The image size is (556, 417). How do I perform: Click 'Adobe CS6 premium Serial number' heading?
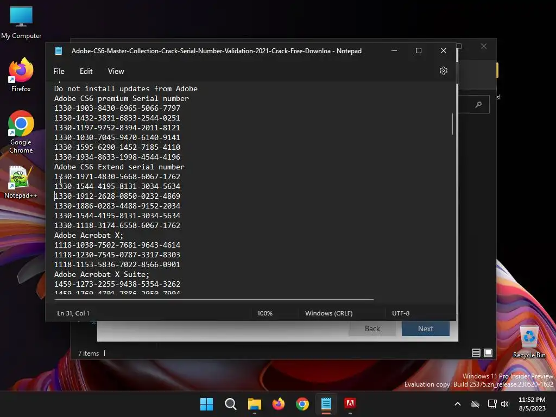(122, 99)
